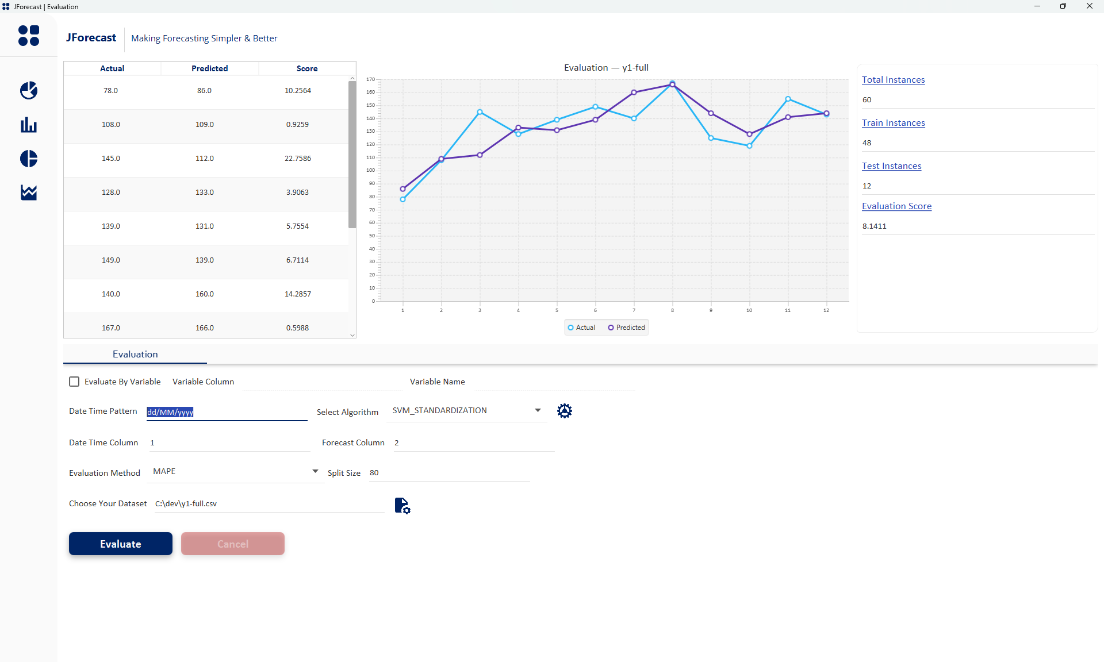Toggle the Actual series in chart legend
This screenshot has height=662, width=1104.
[x=581, y=327]
